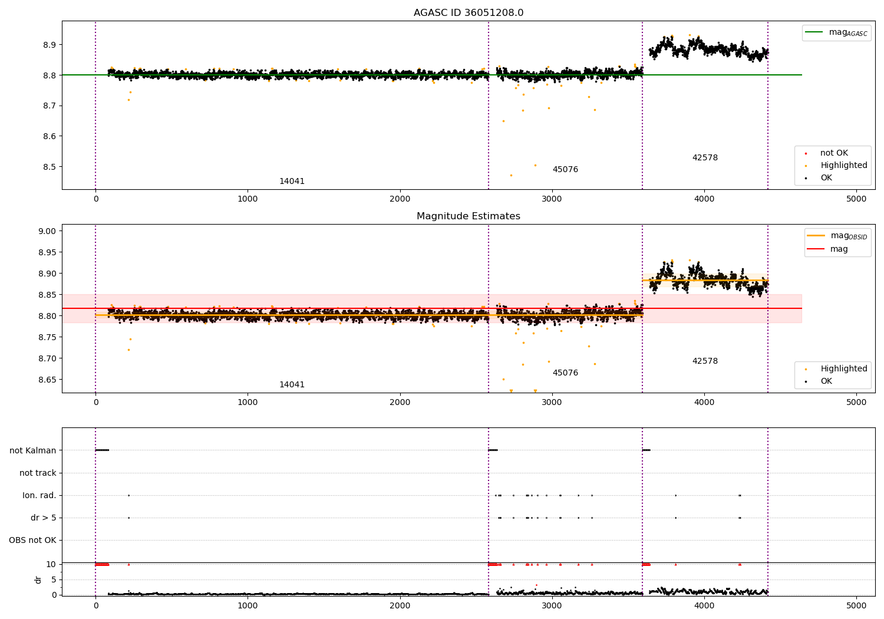Click y-axis tick 8.65 in Magnitude Estimates plot
Screen dimensions: 884x619
click(x=47, y=380)
